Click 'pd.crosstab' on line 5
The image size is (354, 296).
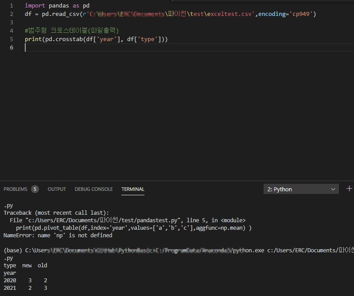point(64,39)
